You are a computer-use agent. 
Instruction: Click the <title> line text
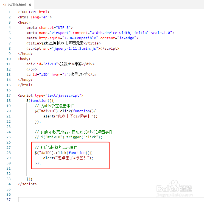pos(63,43)
